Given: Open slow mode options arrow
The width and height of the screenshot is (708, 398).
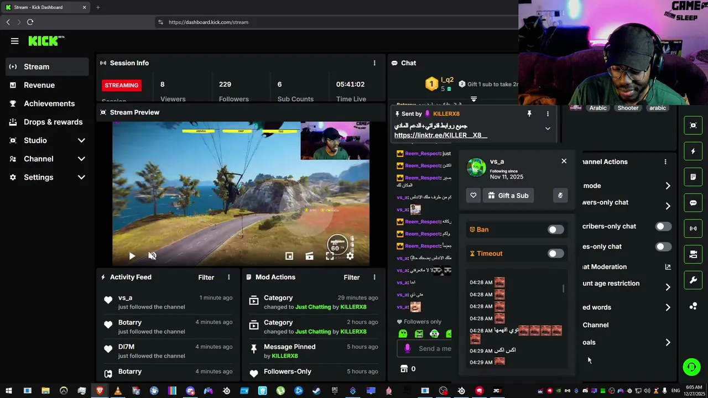Looking at the screenshot, I should point(668,186).
